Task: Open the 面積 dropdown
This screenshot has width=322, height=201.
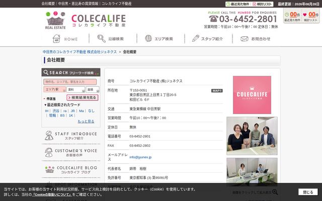Action: pyautogui.click(x=93, y=89)
